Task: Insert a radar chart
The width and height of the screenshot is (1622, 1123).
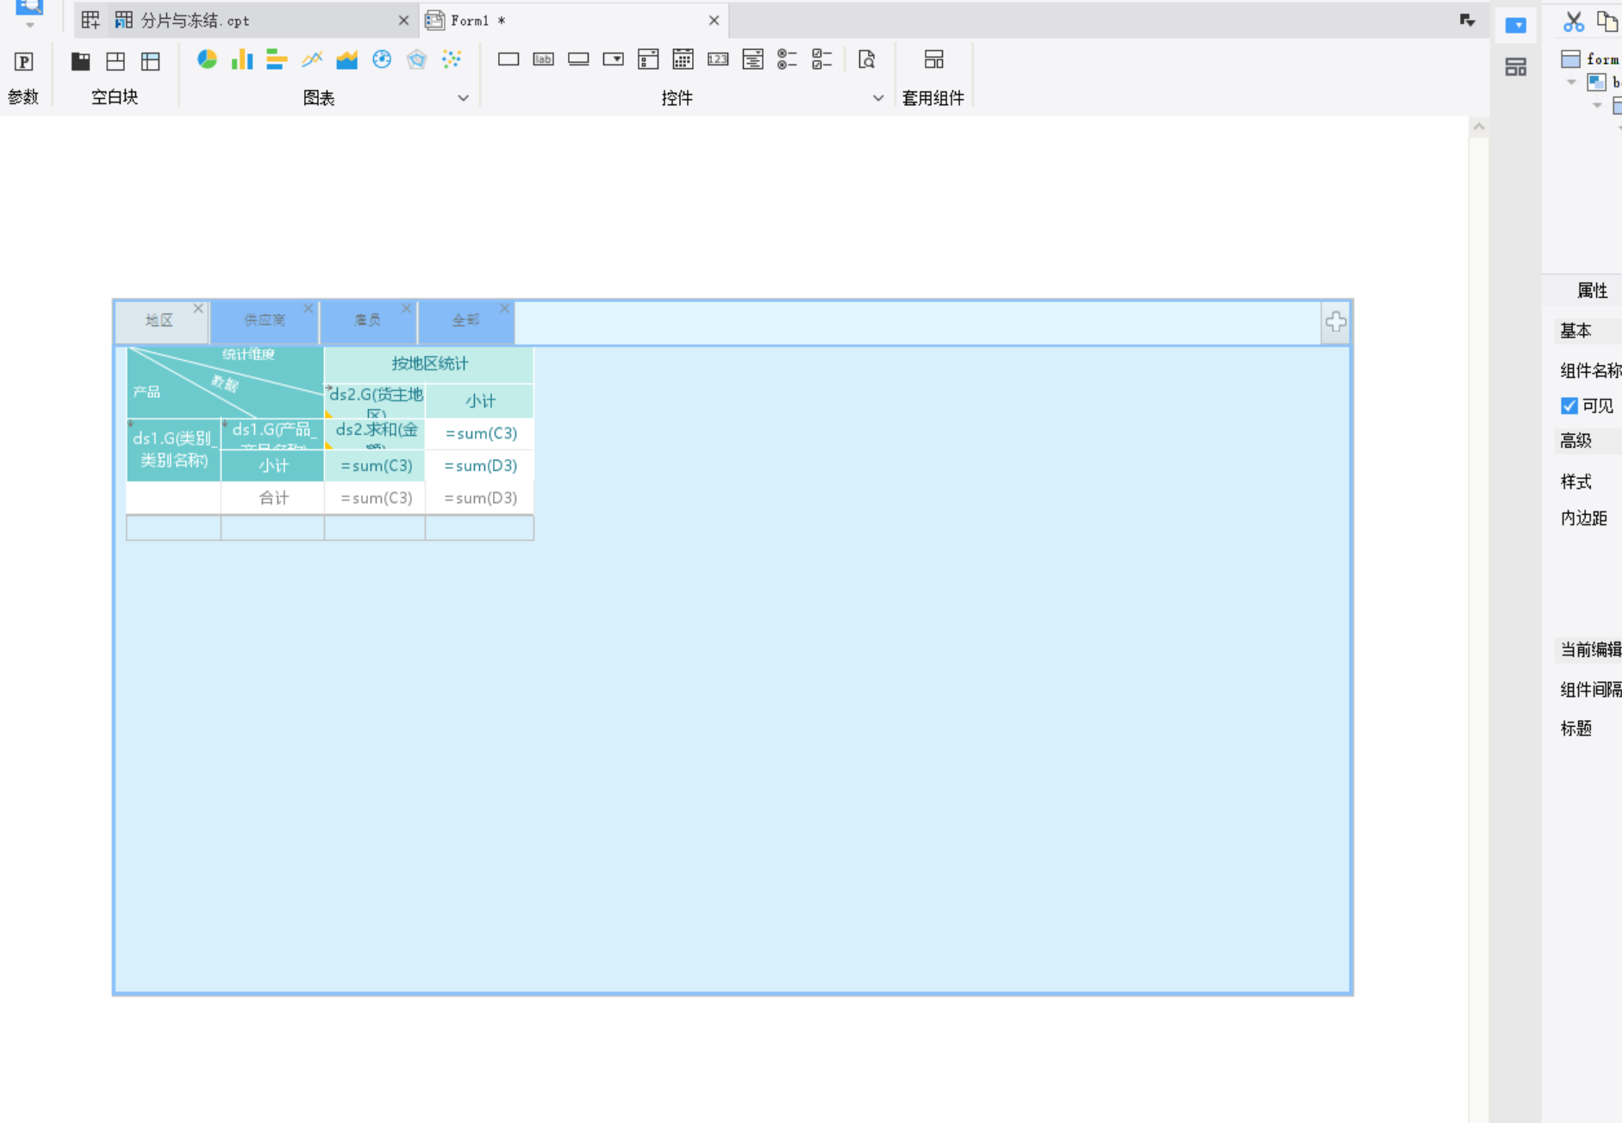Action: pos(417,59)
